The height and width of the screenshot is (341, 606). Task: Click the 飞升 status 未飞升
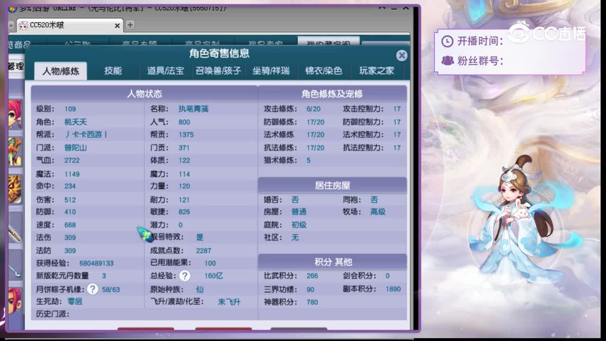pos(229,302)
